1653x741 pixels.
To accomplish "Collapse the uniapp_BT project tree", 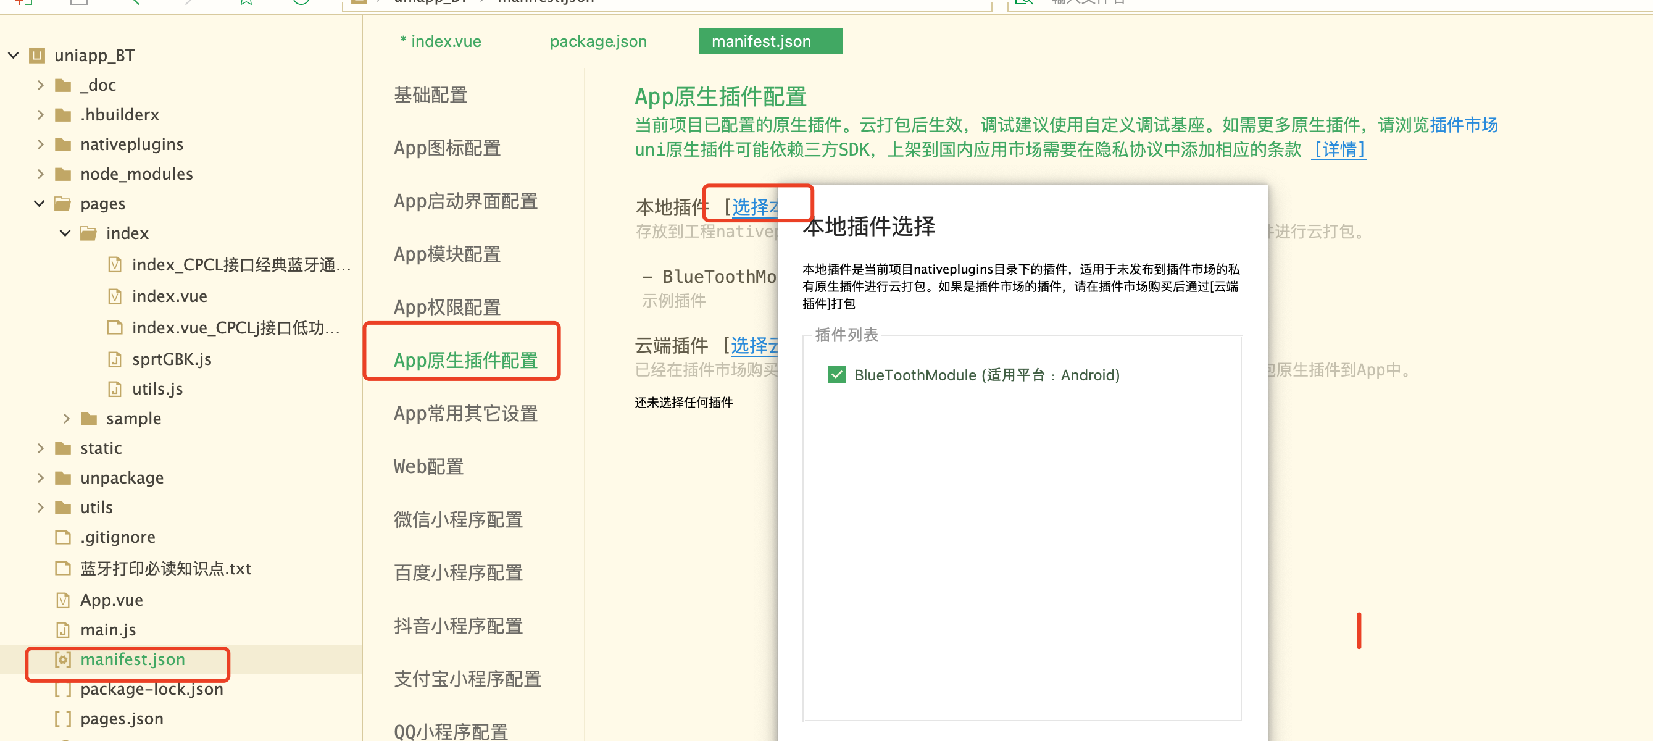I will pyautogui.click(x=14, y=55).
